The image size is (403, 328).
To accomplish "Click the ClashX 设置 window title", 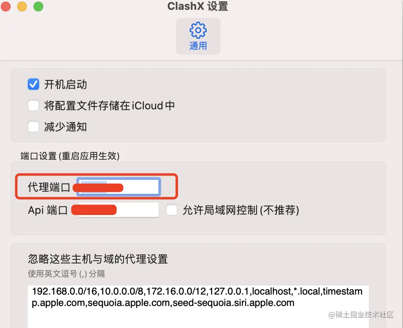I will point(198,7).
